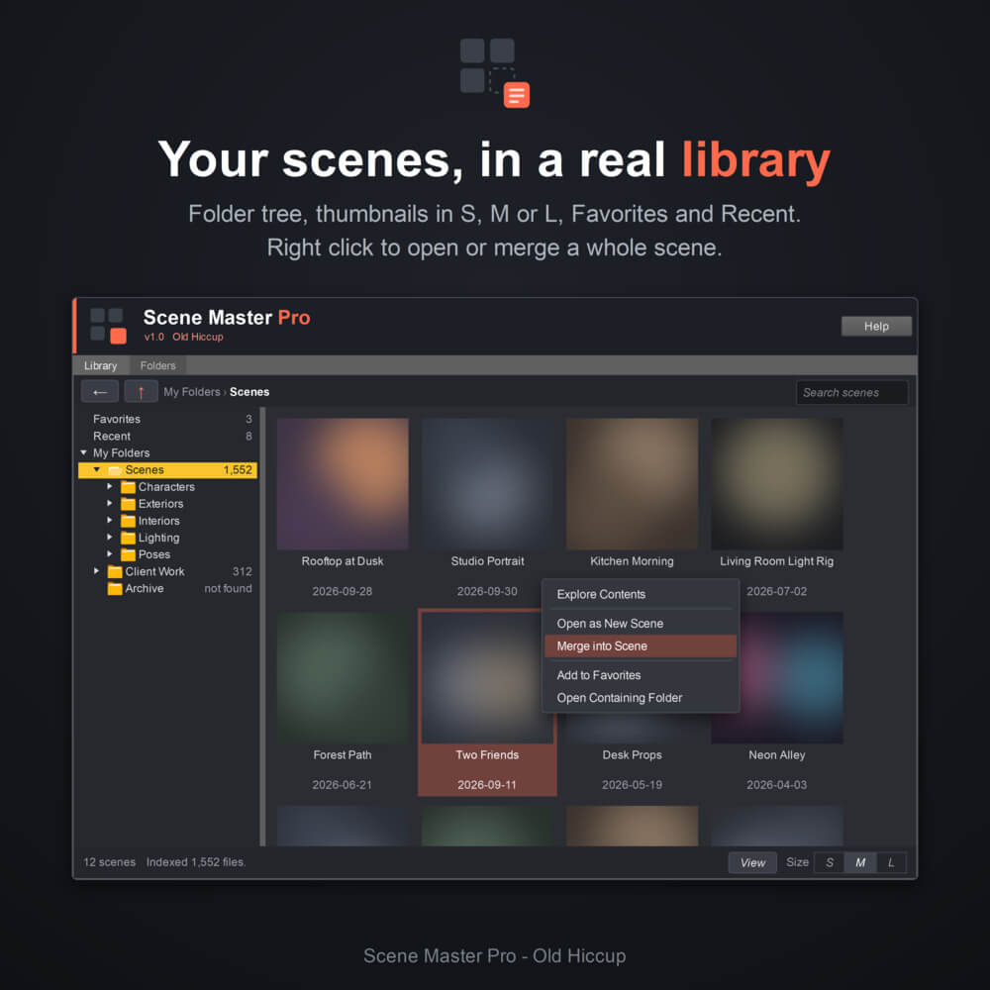990x990 pixels.
Task: Expand the Exteriors folder arrow
Action: pos(110,503)
